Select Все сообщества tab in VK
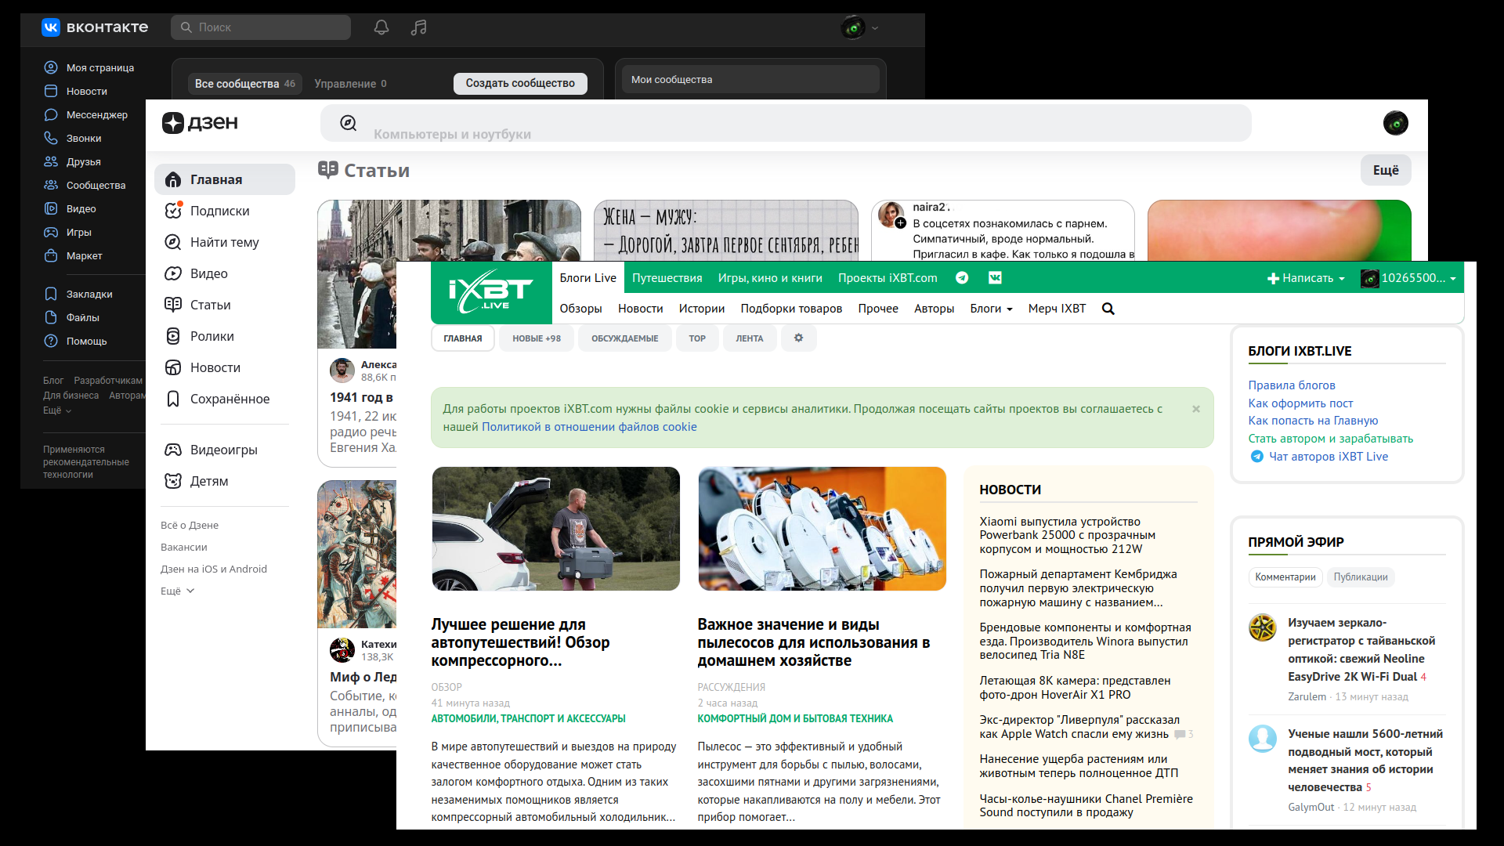 [245, 84]
